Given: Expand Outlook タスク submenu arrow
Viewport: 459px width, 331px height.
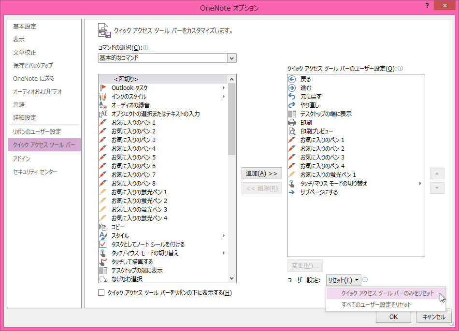Looking at the screenshot, I should 224,88.
